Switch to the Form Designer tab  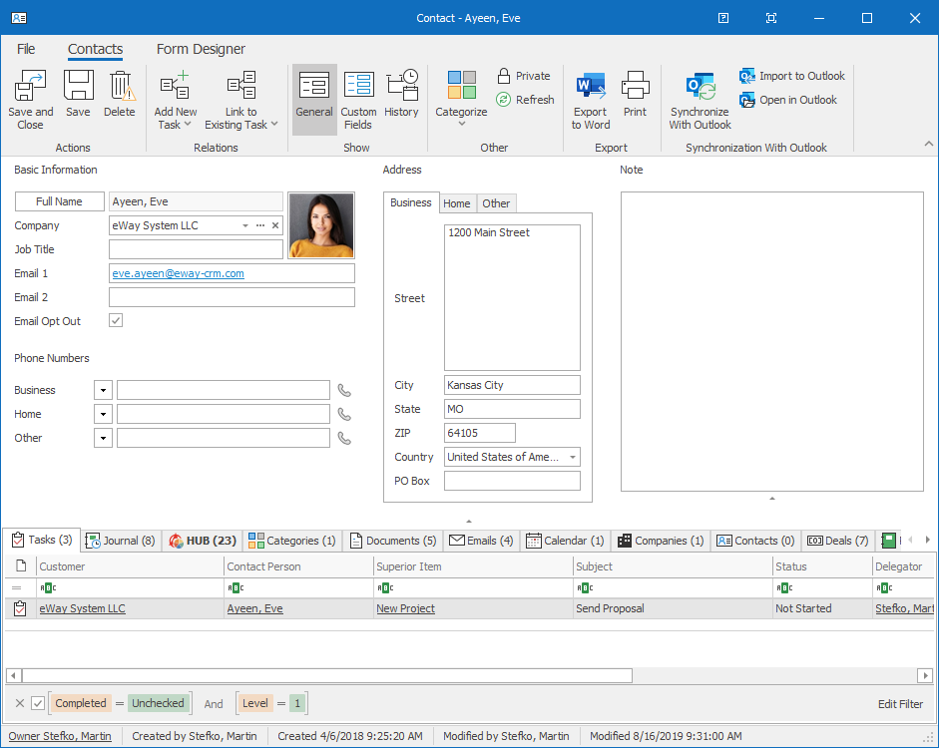(x=200, y=49)
